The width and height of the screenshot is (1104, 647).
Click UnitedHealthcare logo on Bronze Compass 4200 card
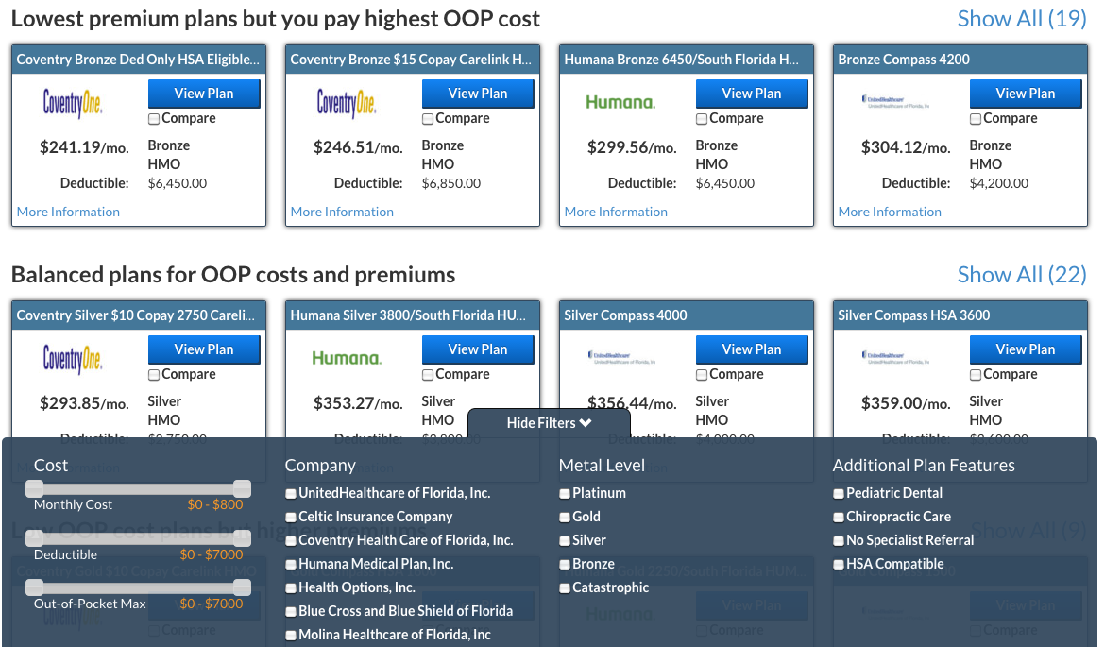pyautogui.click(x=895, y=102)
